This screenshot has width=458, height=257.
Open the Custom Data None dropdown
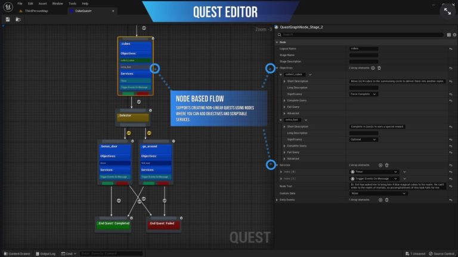click(x=378, y=193)
